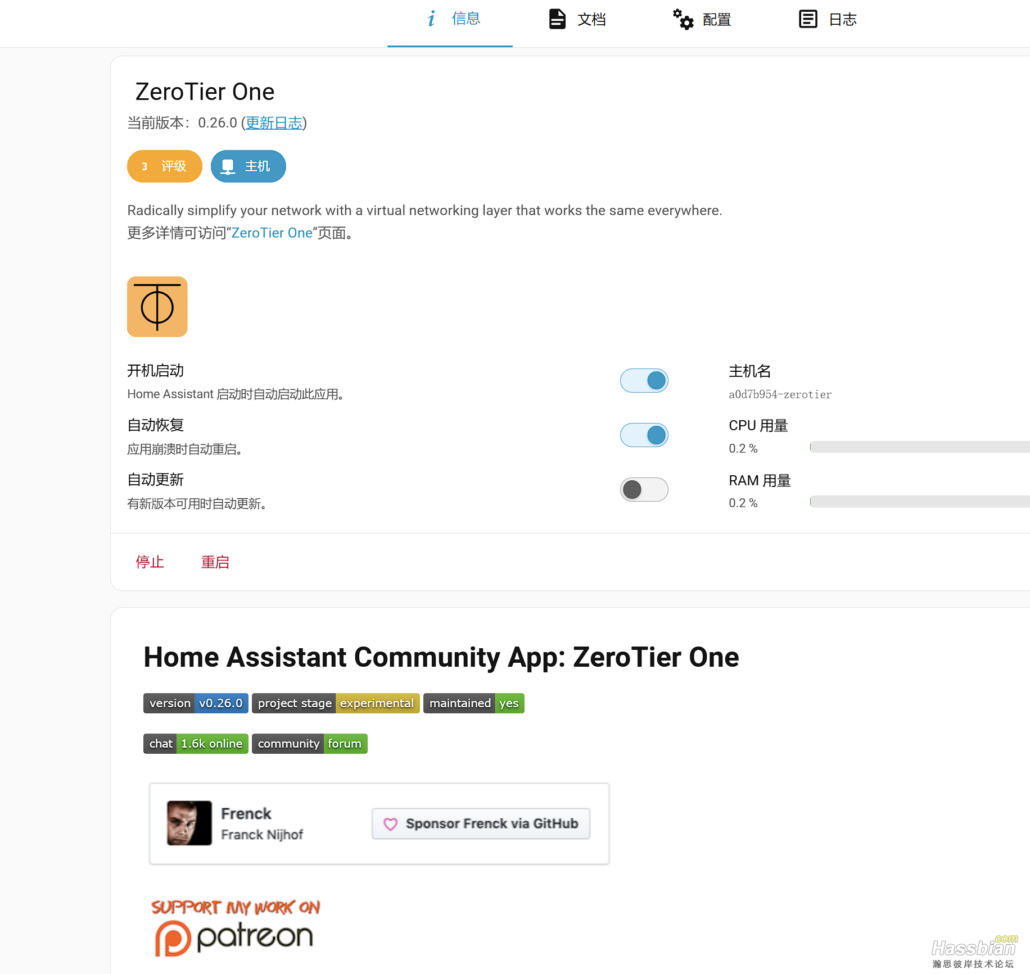Click the log list icon beside 日志

pyautogui.click(x=808, y=19)
